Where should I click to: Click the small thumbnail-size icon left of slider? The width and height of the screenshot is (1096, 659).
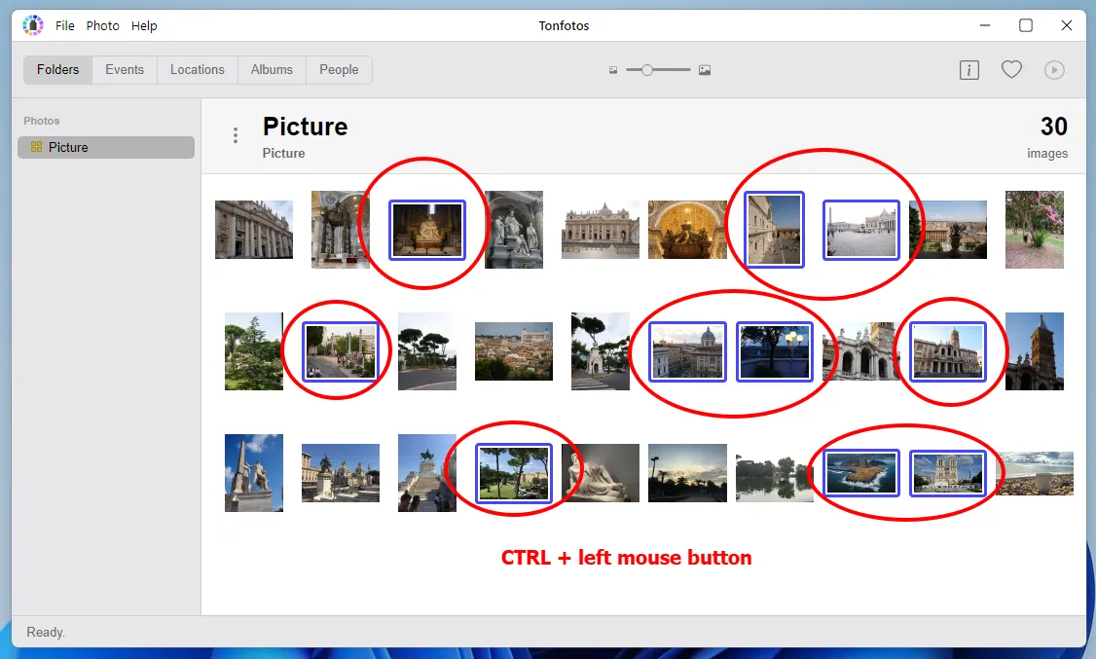pyautogui.click(x=613, y=70)
